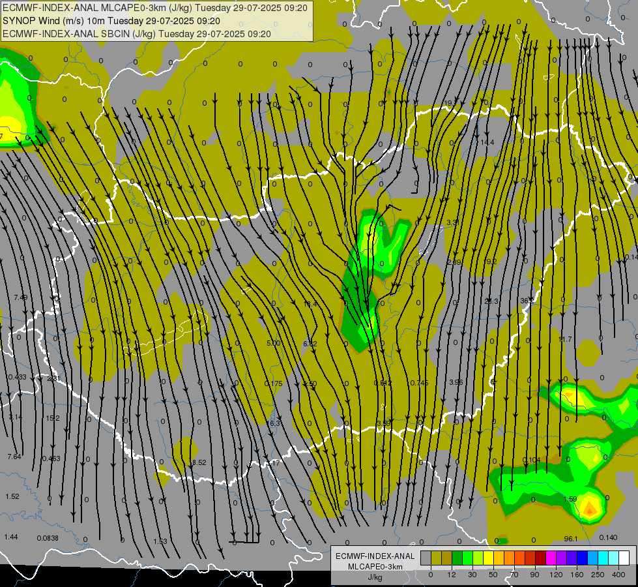
Task: Select the dark red legend swatch
Action: tap(541, 558)
